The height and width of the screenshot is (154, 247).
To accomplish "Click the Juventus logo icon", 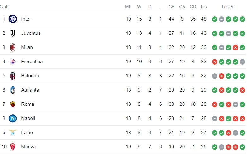I will (x=13, y=33).
